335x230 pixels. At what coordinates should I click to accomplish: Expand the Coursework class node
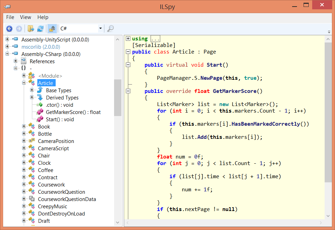[x=24, y=184]
